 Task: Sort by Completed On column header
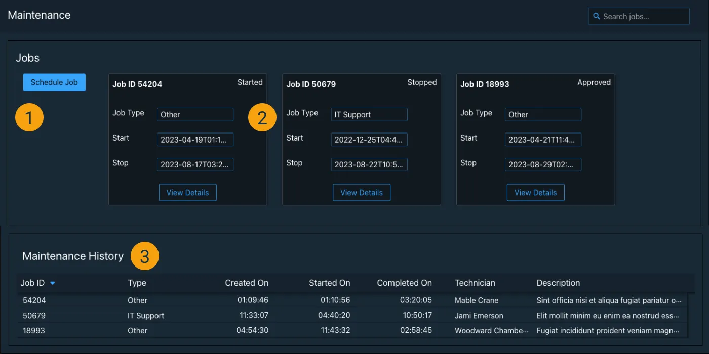404,283
